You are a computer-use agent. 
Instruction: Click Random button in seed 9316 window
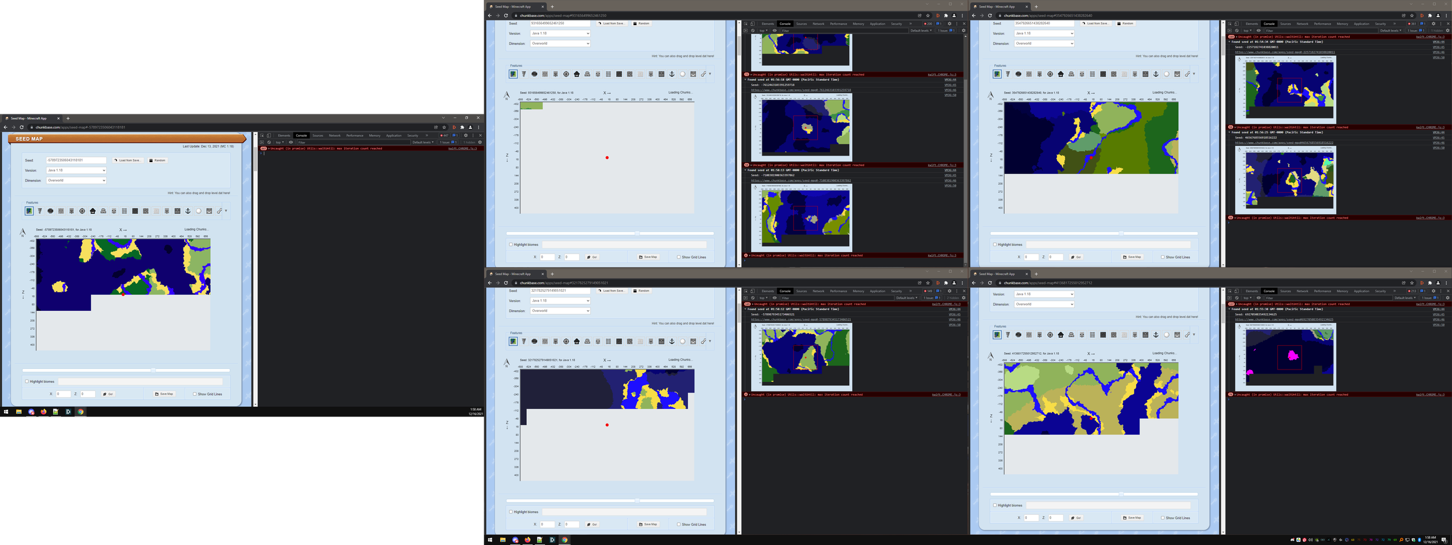(x=641, y=23)
